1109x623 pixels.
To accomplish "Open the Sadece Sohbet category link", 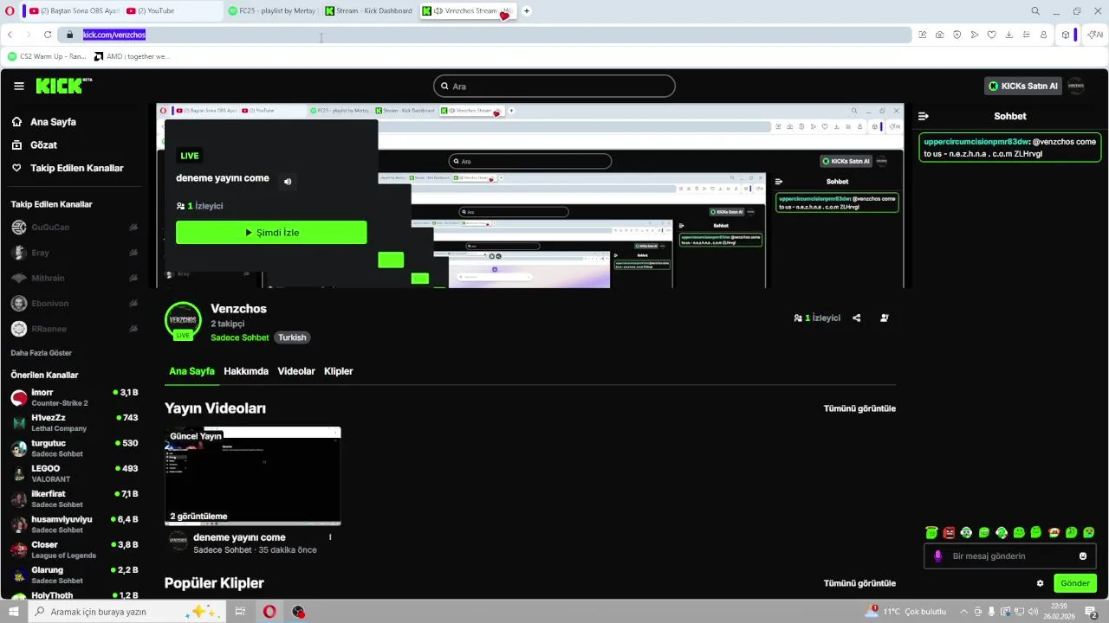I will [240, 337].
